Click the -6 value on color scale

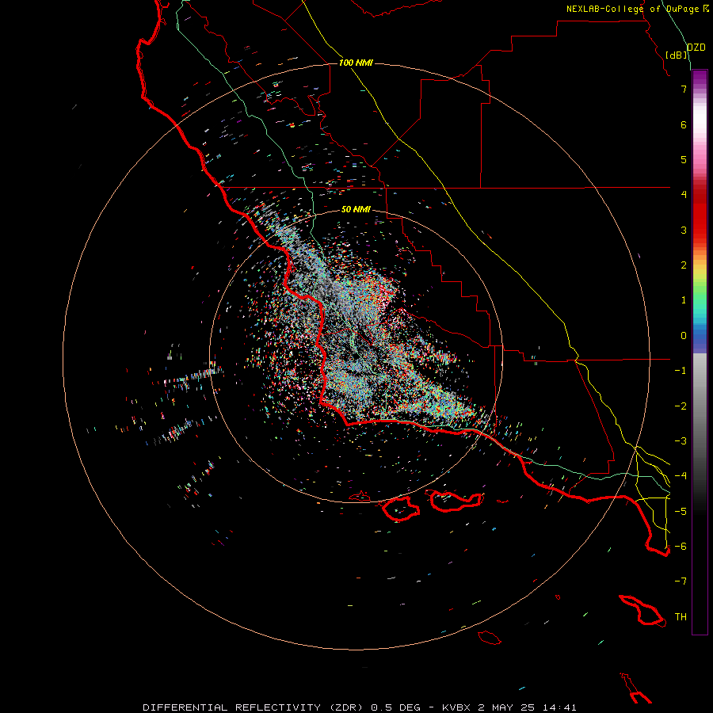pos(681,547)
